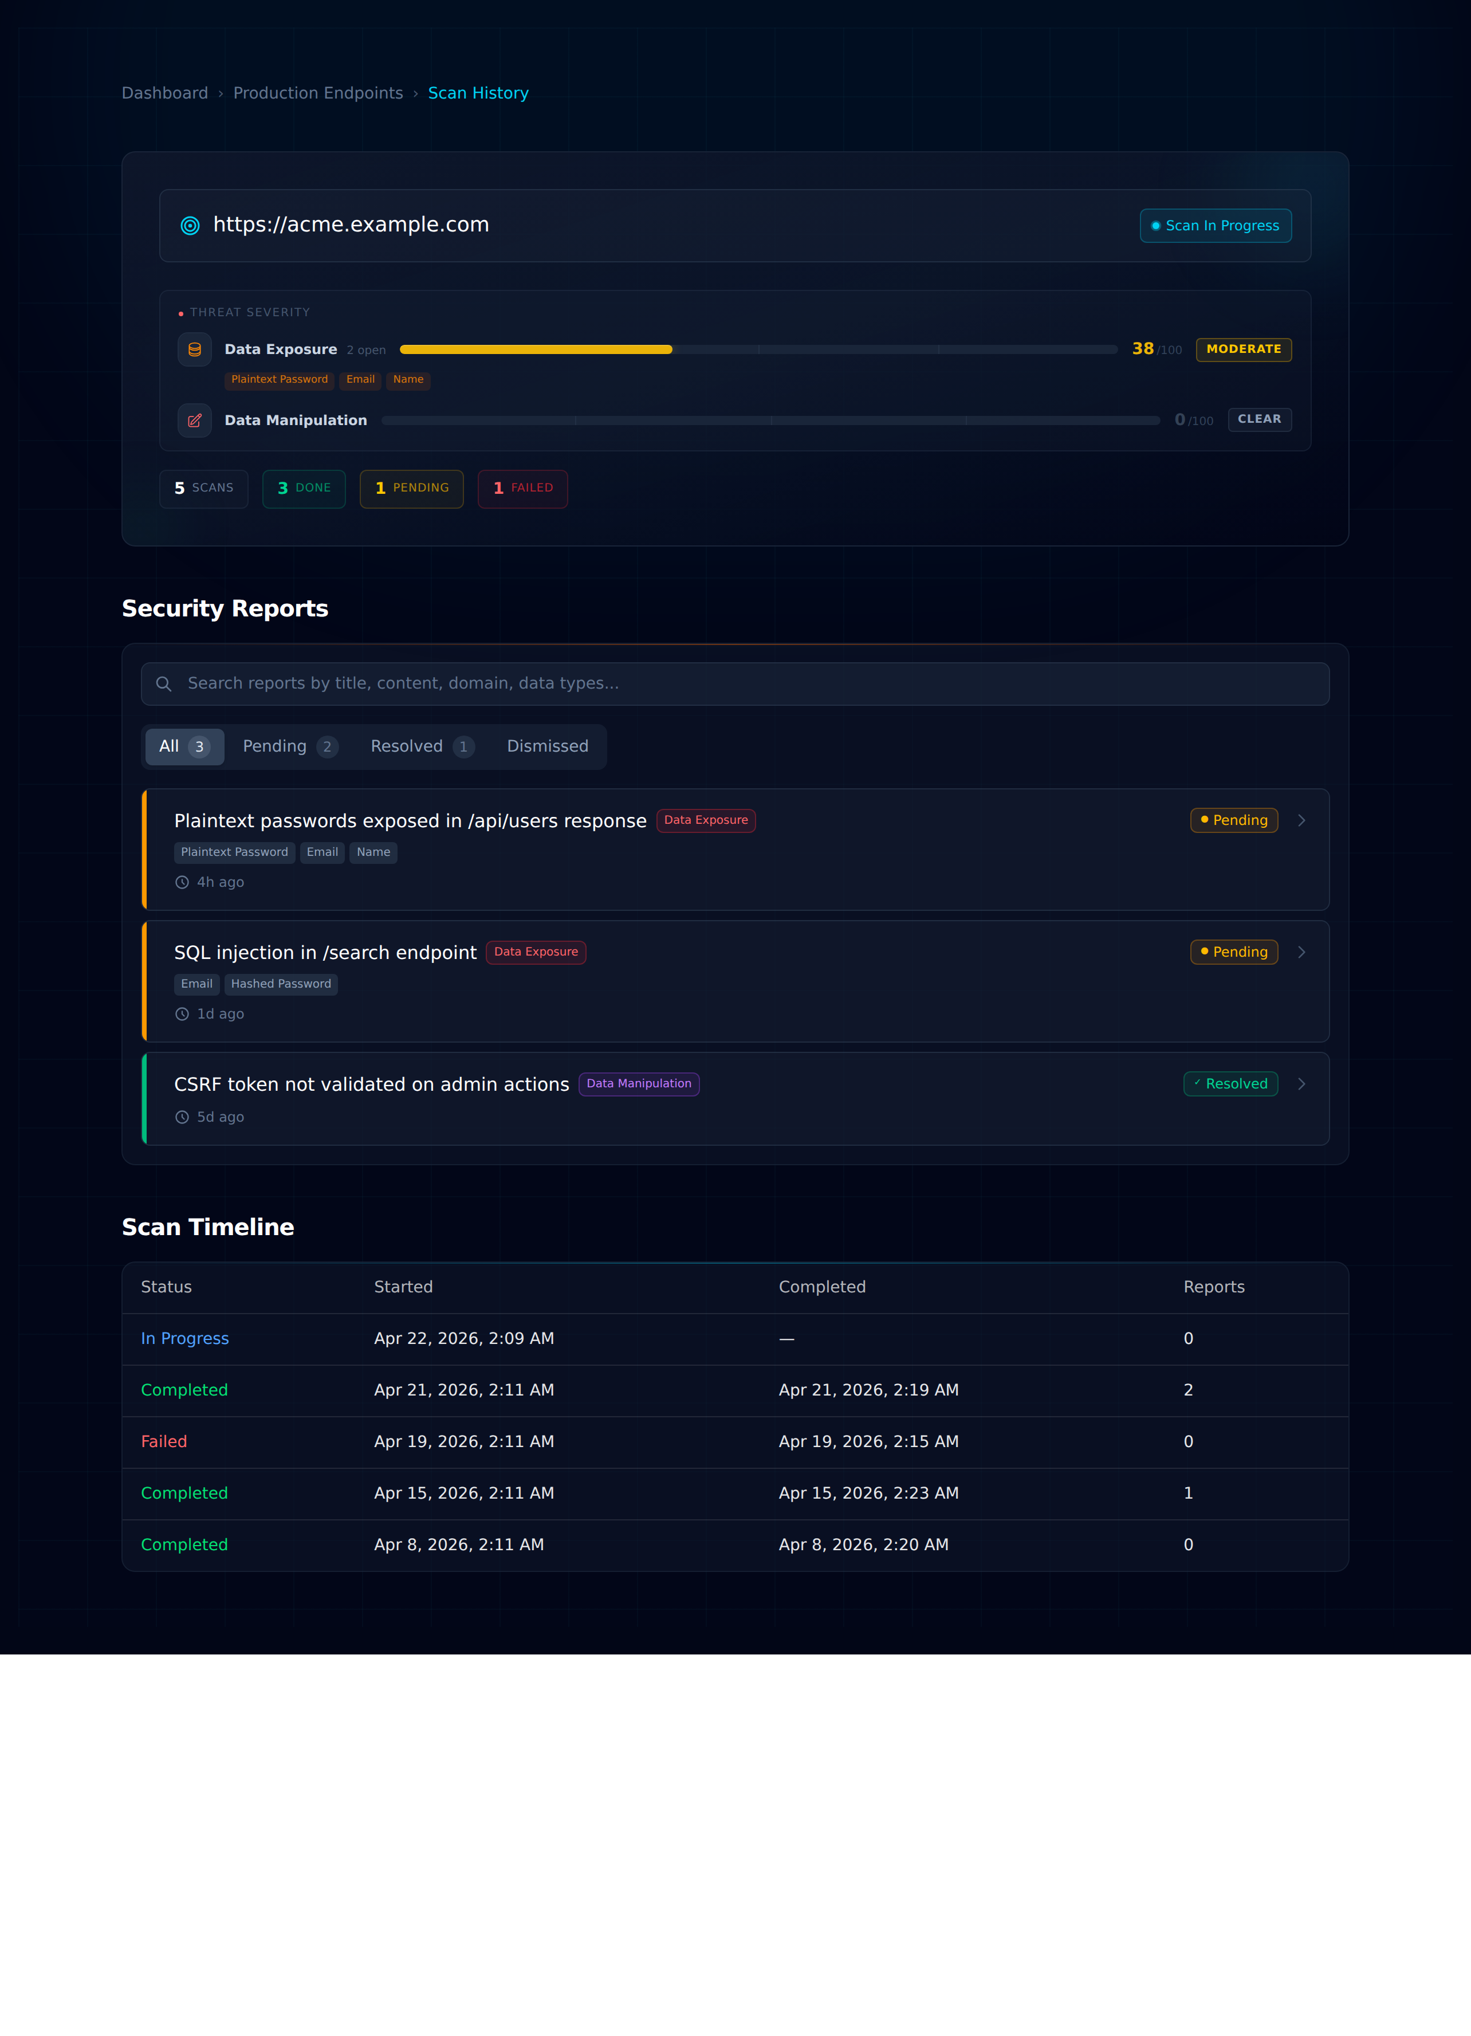This screenshot has height=2036, width=1471.
Task: Click the CLEAR severity badge
Action: [x=1259, y=419]
